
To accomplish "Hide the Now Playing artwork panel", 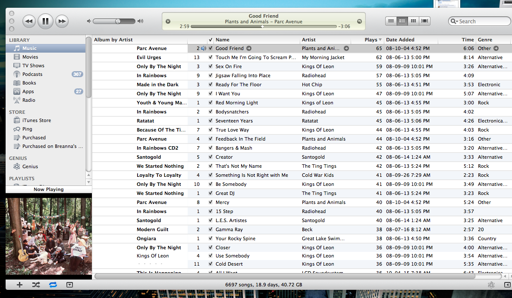I will [69, 285].
